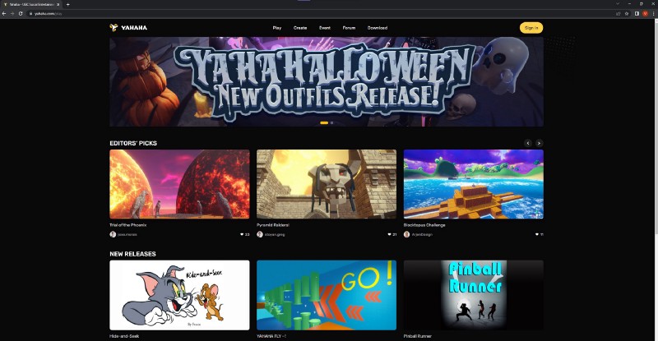Image resolution: width=658 pixels, height=341 pixels.
Task: Open the Event navigation link
Action: point(324,28)
